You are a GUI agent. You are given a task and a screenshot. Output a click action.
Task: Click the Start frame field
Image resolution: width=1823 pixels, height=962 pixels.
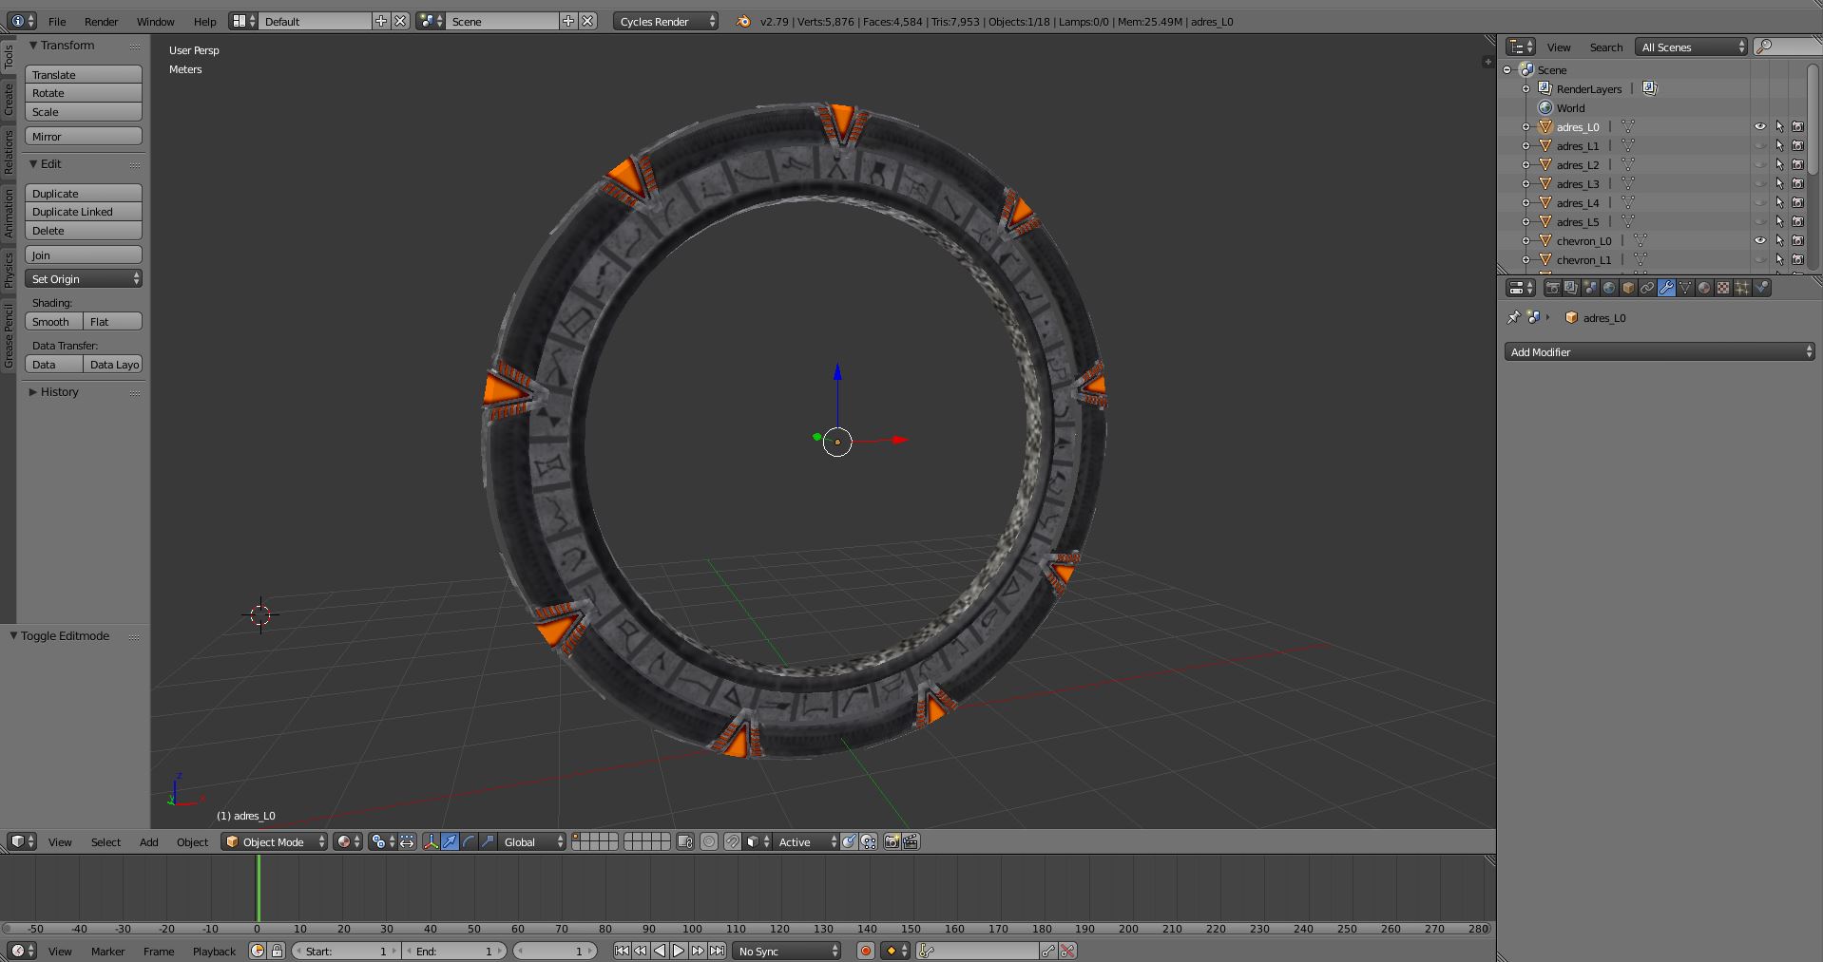click(x=347, y=951)
